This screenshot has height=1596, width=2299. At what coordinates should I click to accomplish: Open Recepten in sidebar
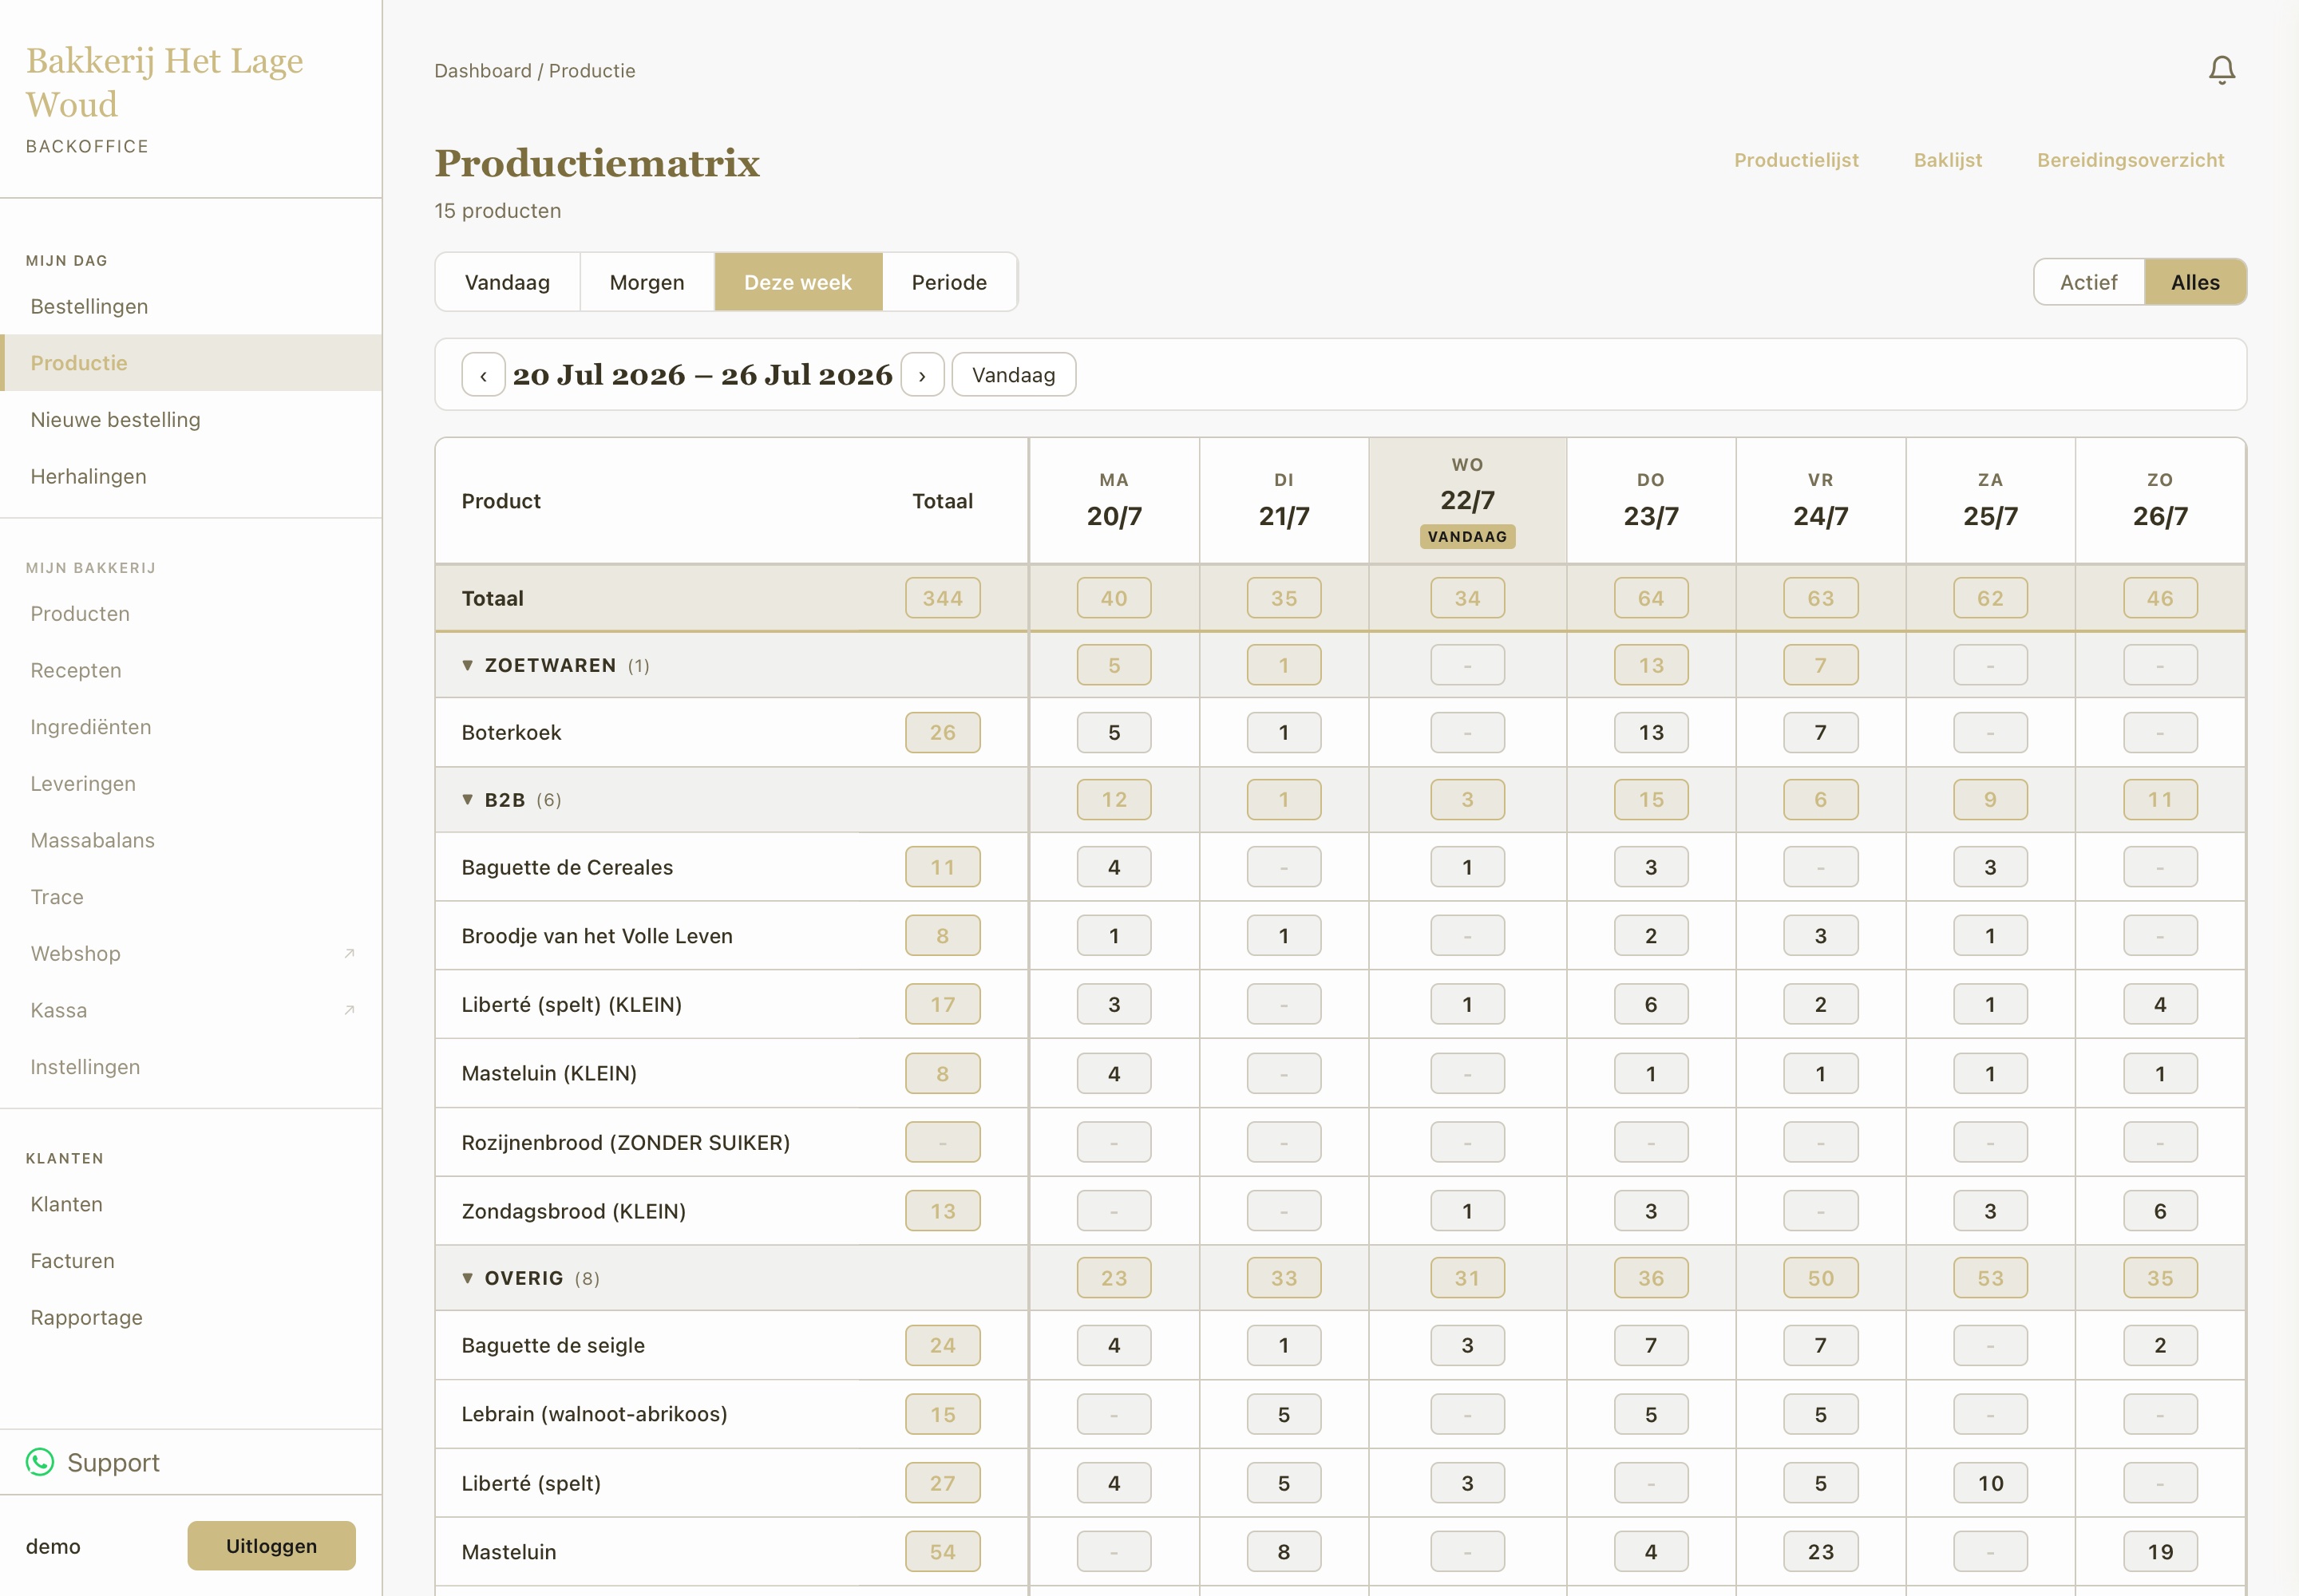click(x=191, y=670)
